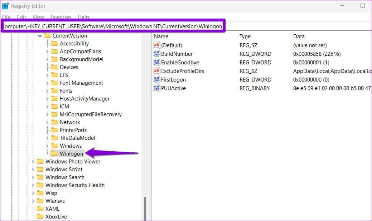The width and height of the screenshot is (372, 221).
Task: Click the PrinterPorts folder icon
Action: tap(54, 130)
